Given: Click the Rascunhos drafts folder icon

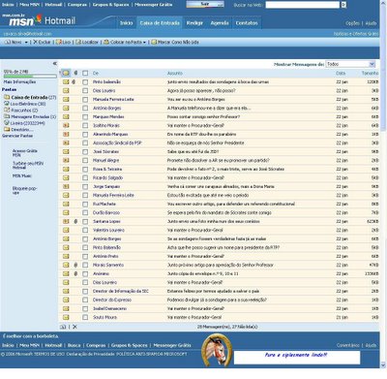Looking at the screenshot, I should pos(7,111).
